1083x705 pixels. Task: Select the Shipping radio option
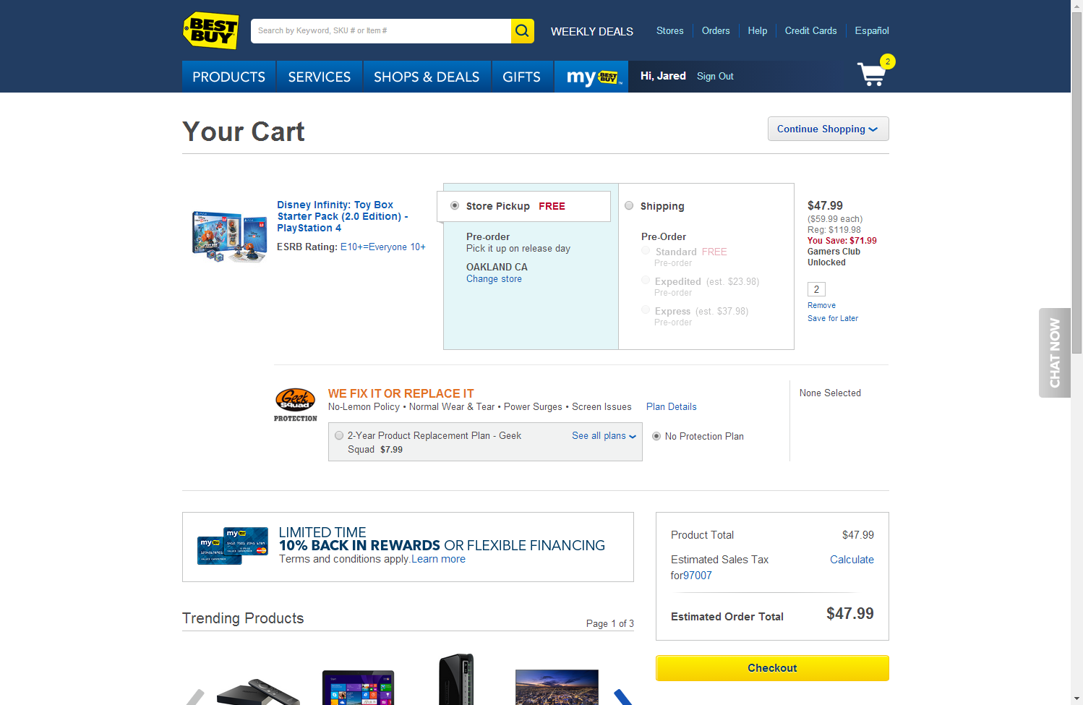pyautogui.click(x=629, y=205)
